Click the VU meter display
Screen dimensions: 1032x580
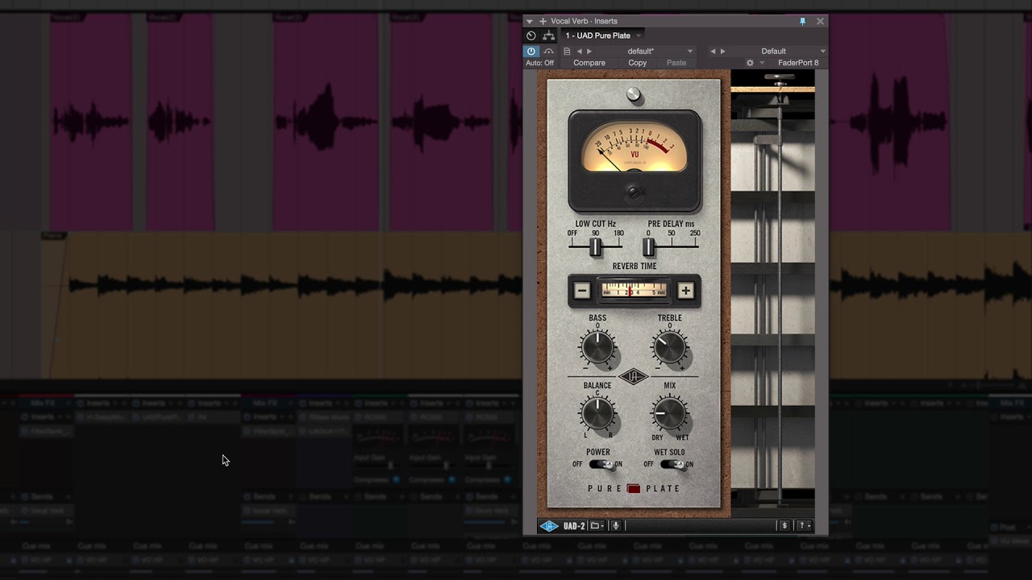[635, 148]
